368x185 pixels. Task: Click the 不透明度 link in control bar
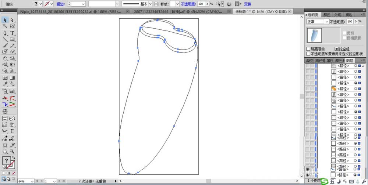pyautogui.click(x=188, y=4)
